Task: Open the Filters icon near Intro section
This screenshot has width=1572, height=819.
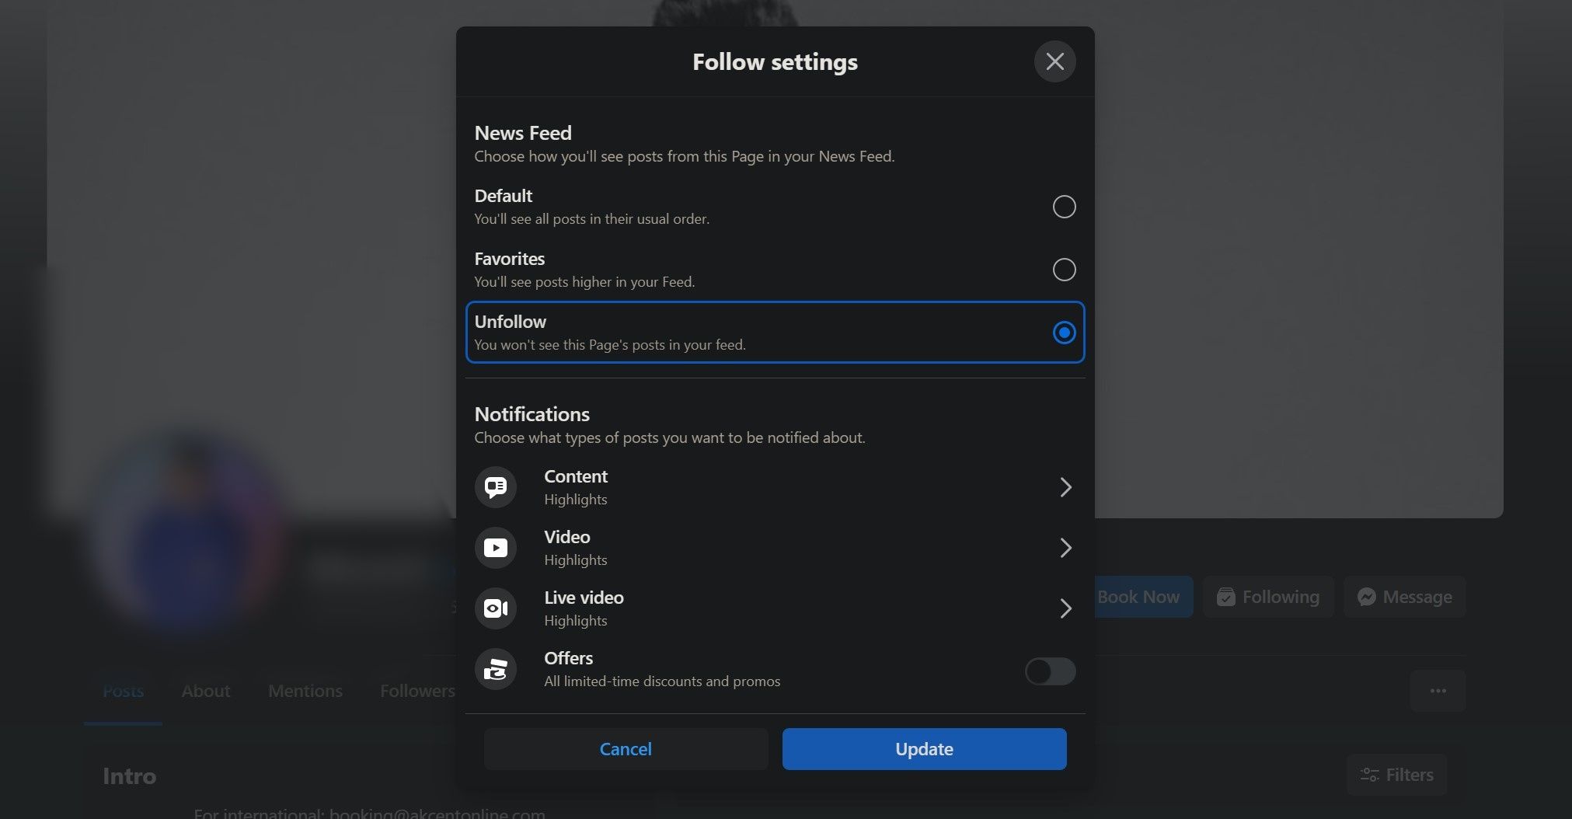Action: tap(1368, 774)
